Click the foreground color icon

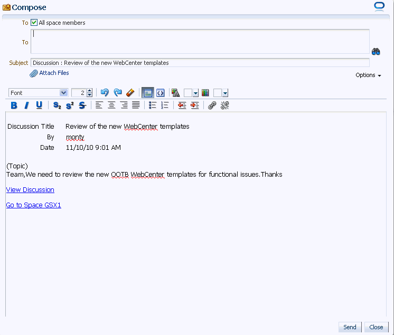pyautogui.click(x=176, y=93)
